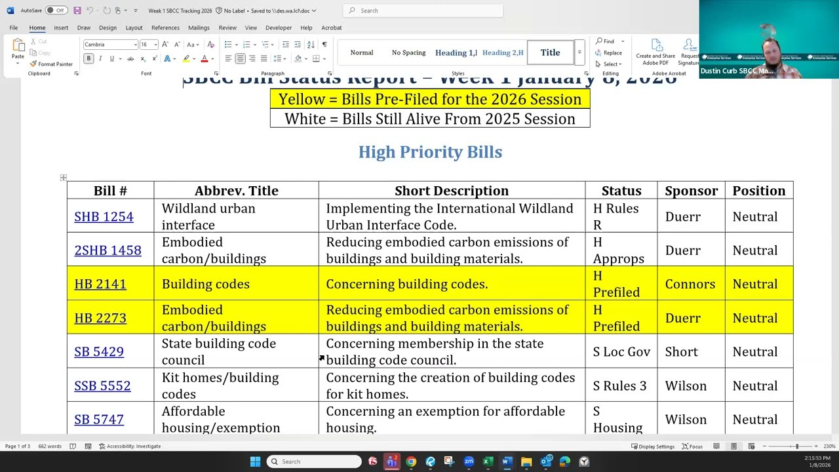Decrease paragraph indent
This screenshot has height=472, width=839.
coord(285,45)
